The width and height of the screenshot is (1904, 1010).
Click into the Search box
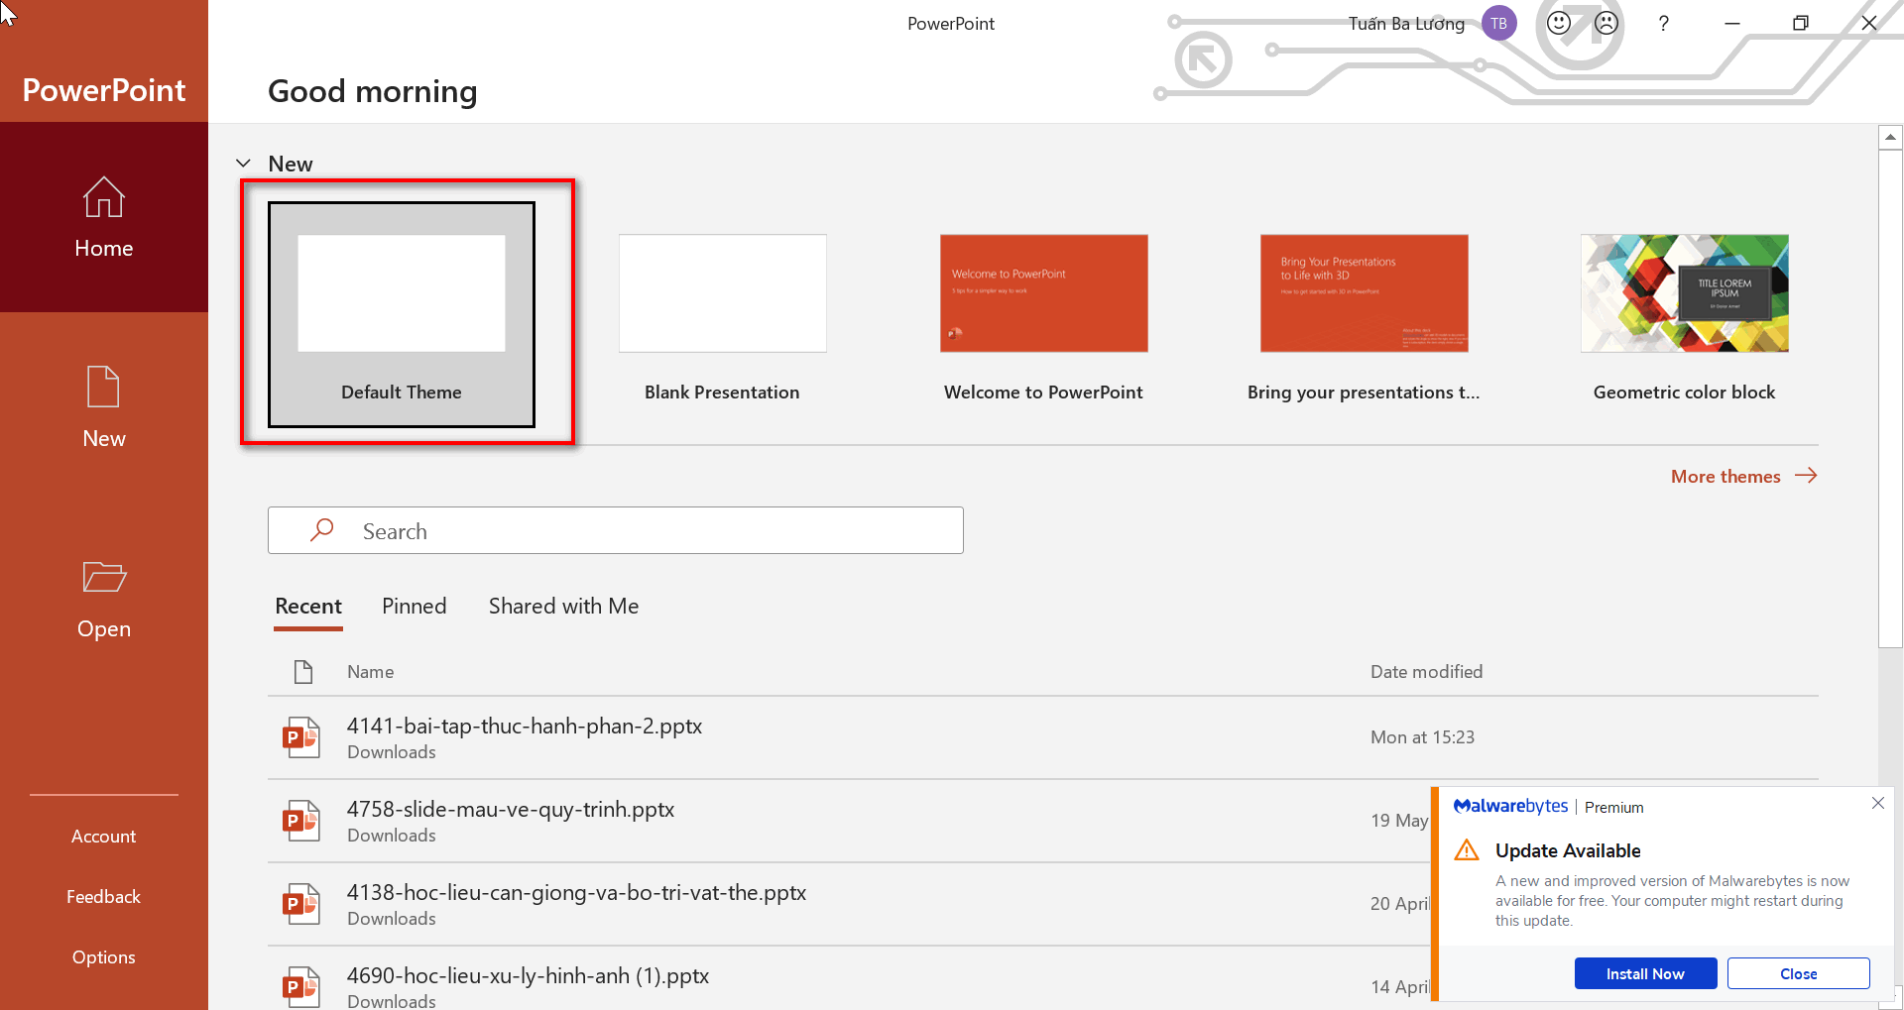[615, 530]
